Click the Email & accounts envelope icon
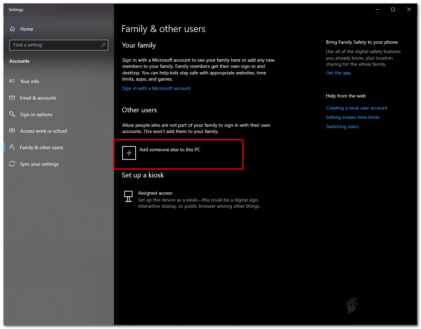 pos(12,98)
